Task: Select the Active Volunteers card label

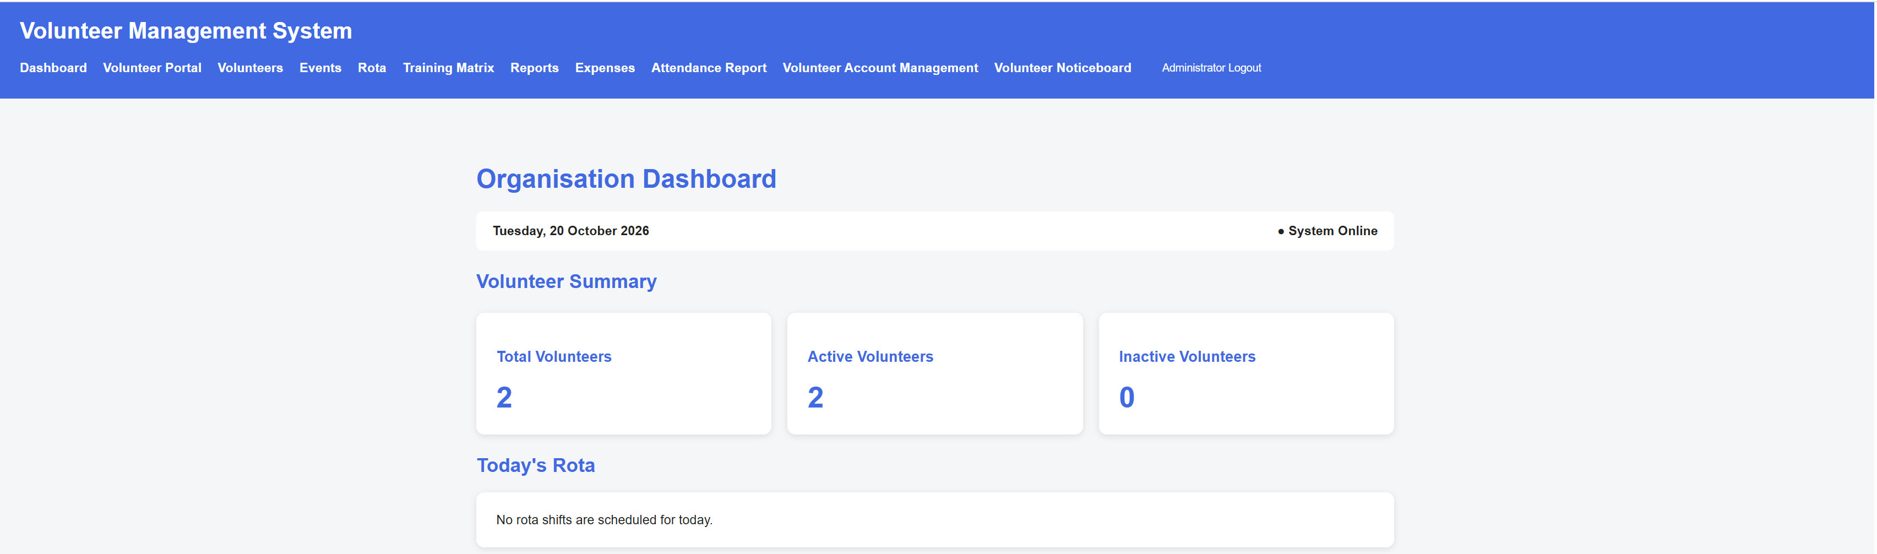Action: click(x=870, y=356)
